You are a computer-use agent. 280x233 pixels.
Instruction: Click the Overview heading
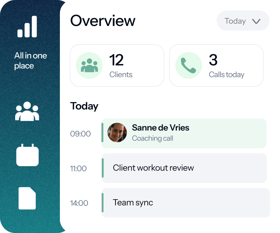pyautogui.click(x=103, y=21)
